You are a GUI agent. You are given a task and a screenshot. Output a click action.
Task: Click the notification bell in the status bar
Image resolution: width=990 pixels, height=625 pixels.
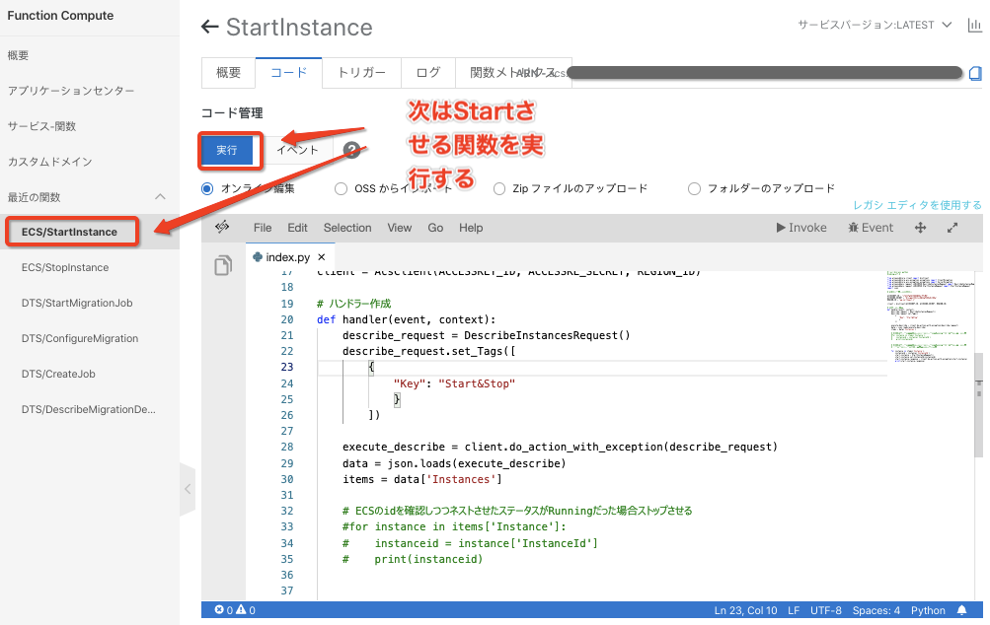coord(961,610)
